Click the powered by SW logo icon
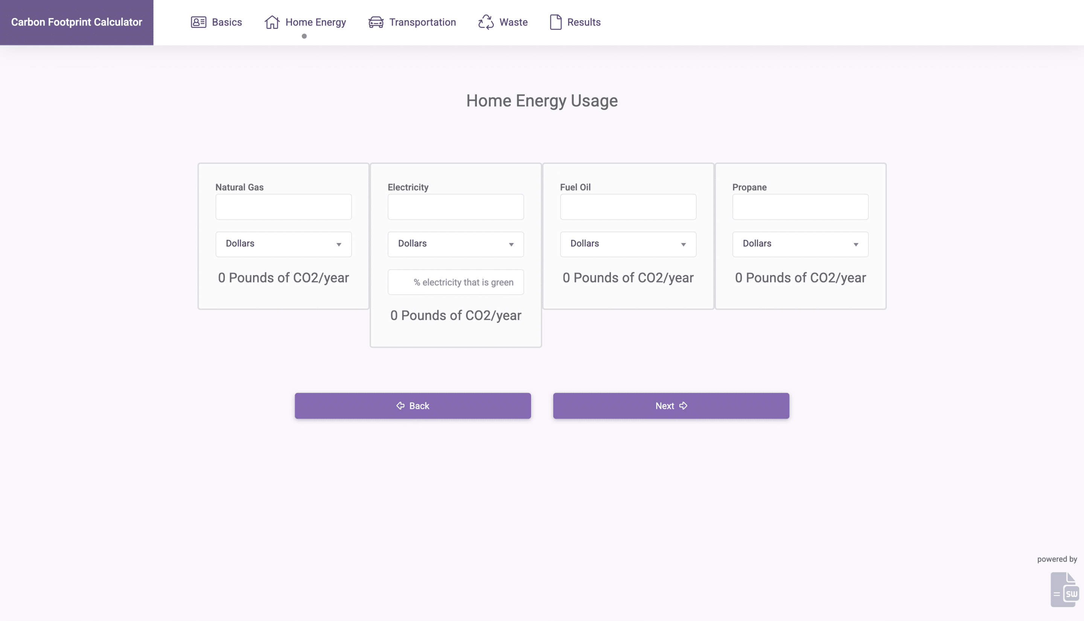The image size is (1084, 621). click(1064, 589)
